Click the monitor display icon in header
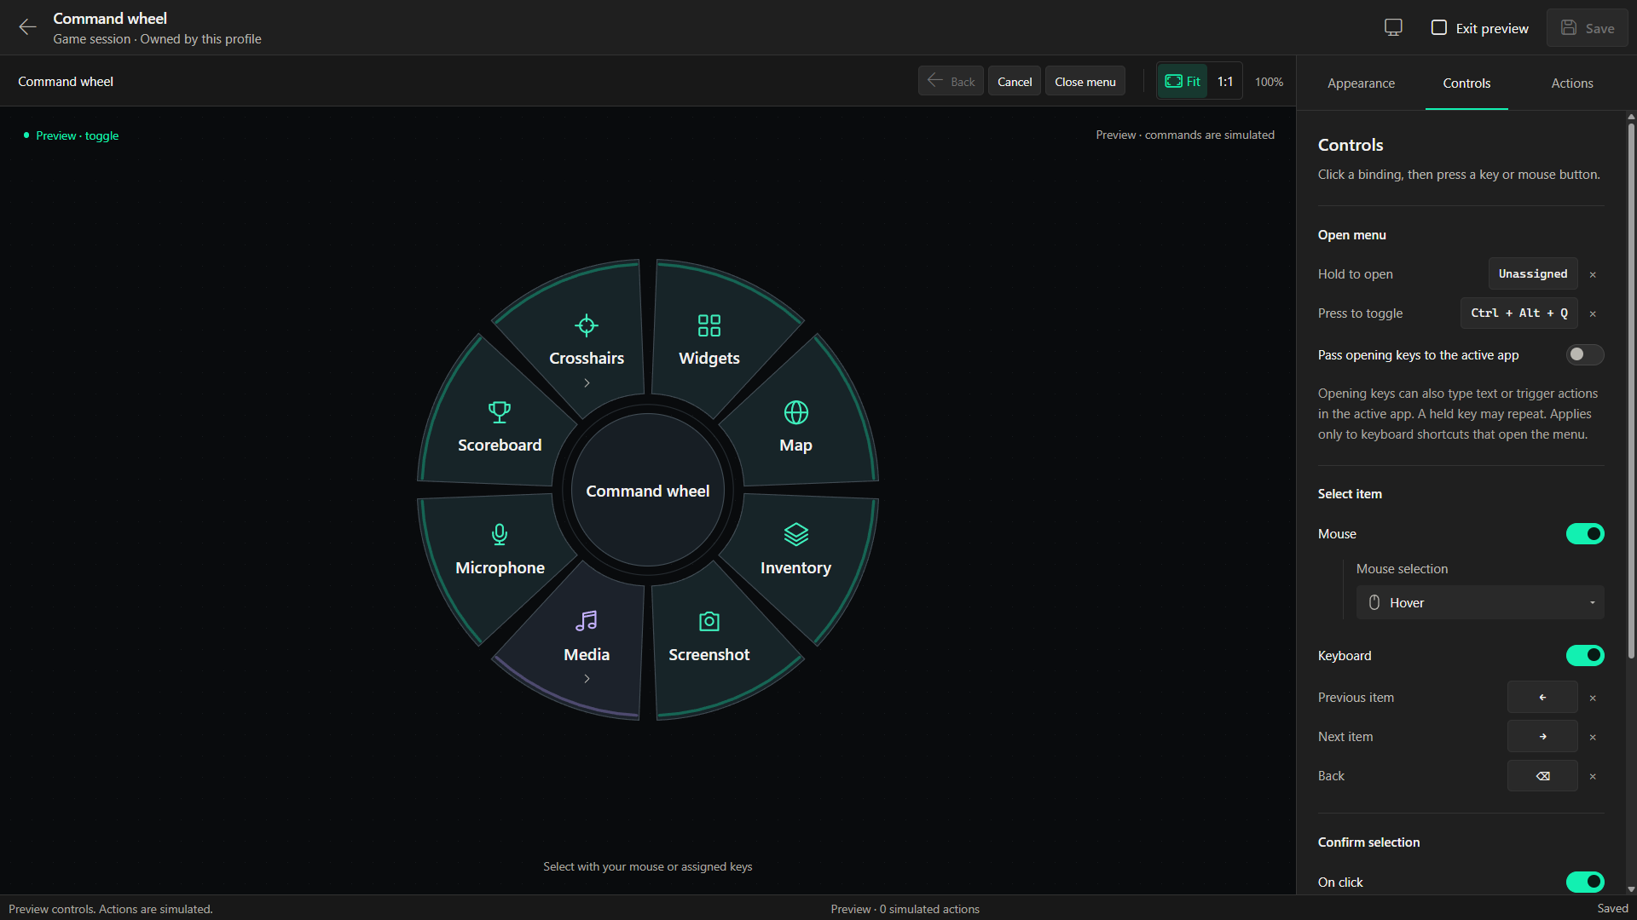The image size is (1637, 920). point(1393,27)
